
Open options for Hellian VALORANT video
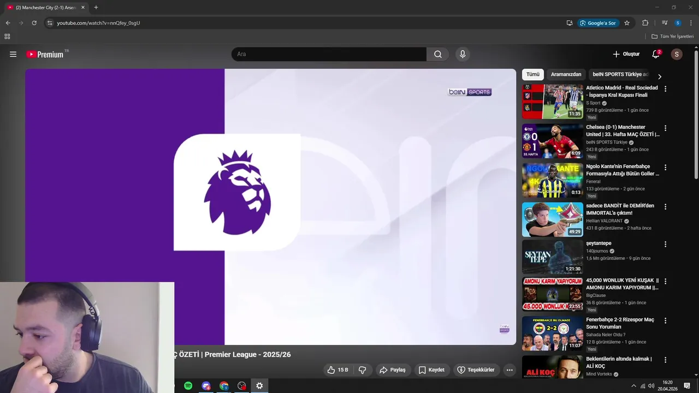pyautogui.click(x=665, y=206)
